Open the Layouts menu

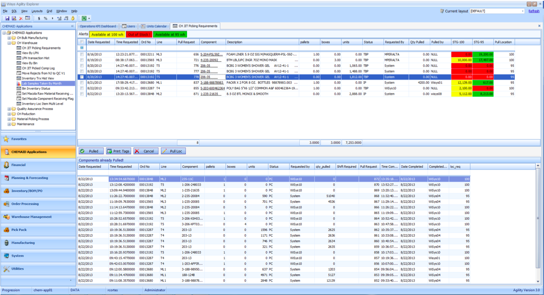click(37, 11)
